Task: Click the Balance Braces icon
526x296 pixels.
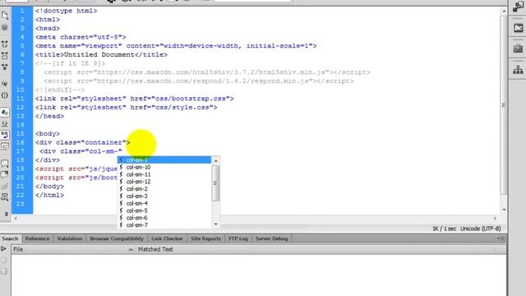Action: 5,95
